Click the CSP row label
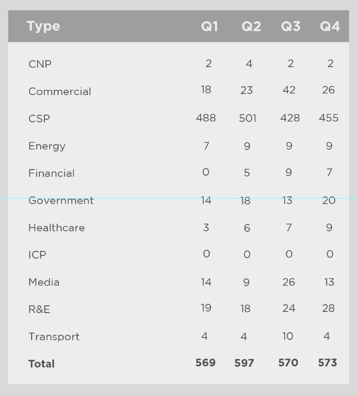 pos(39,119)
